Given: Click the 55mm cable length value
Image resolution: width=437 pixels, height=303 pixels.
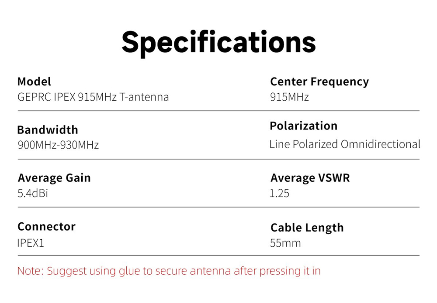Looking at the screenshot, I should coord(285,242).
